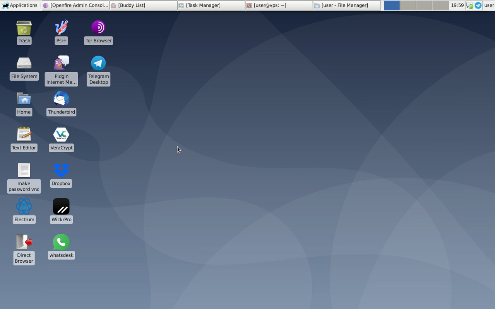
Task: Switch to Openfire Admin Console window
Action: [x=76, y=5]
